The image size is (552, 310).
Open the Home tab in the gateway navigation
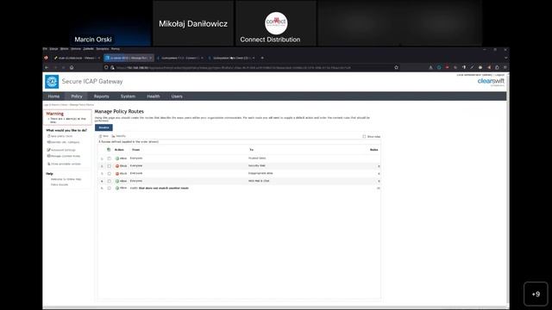click(x=53, y=96)
